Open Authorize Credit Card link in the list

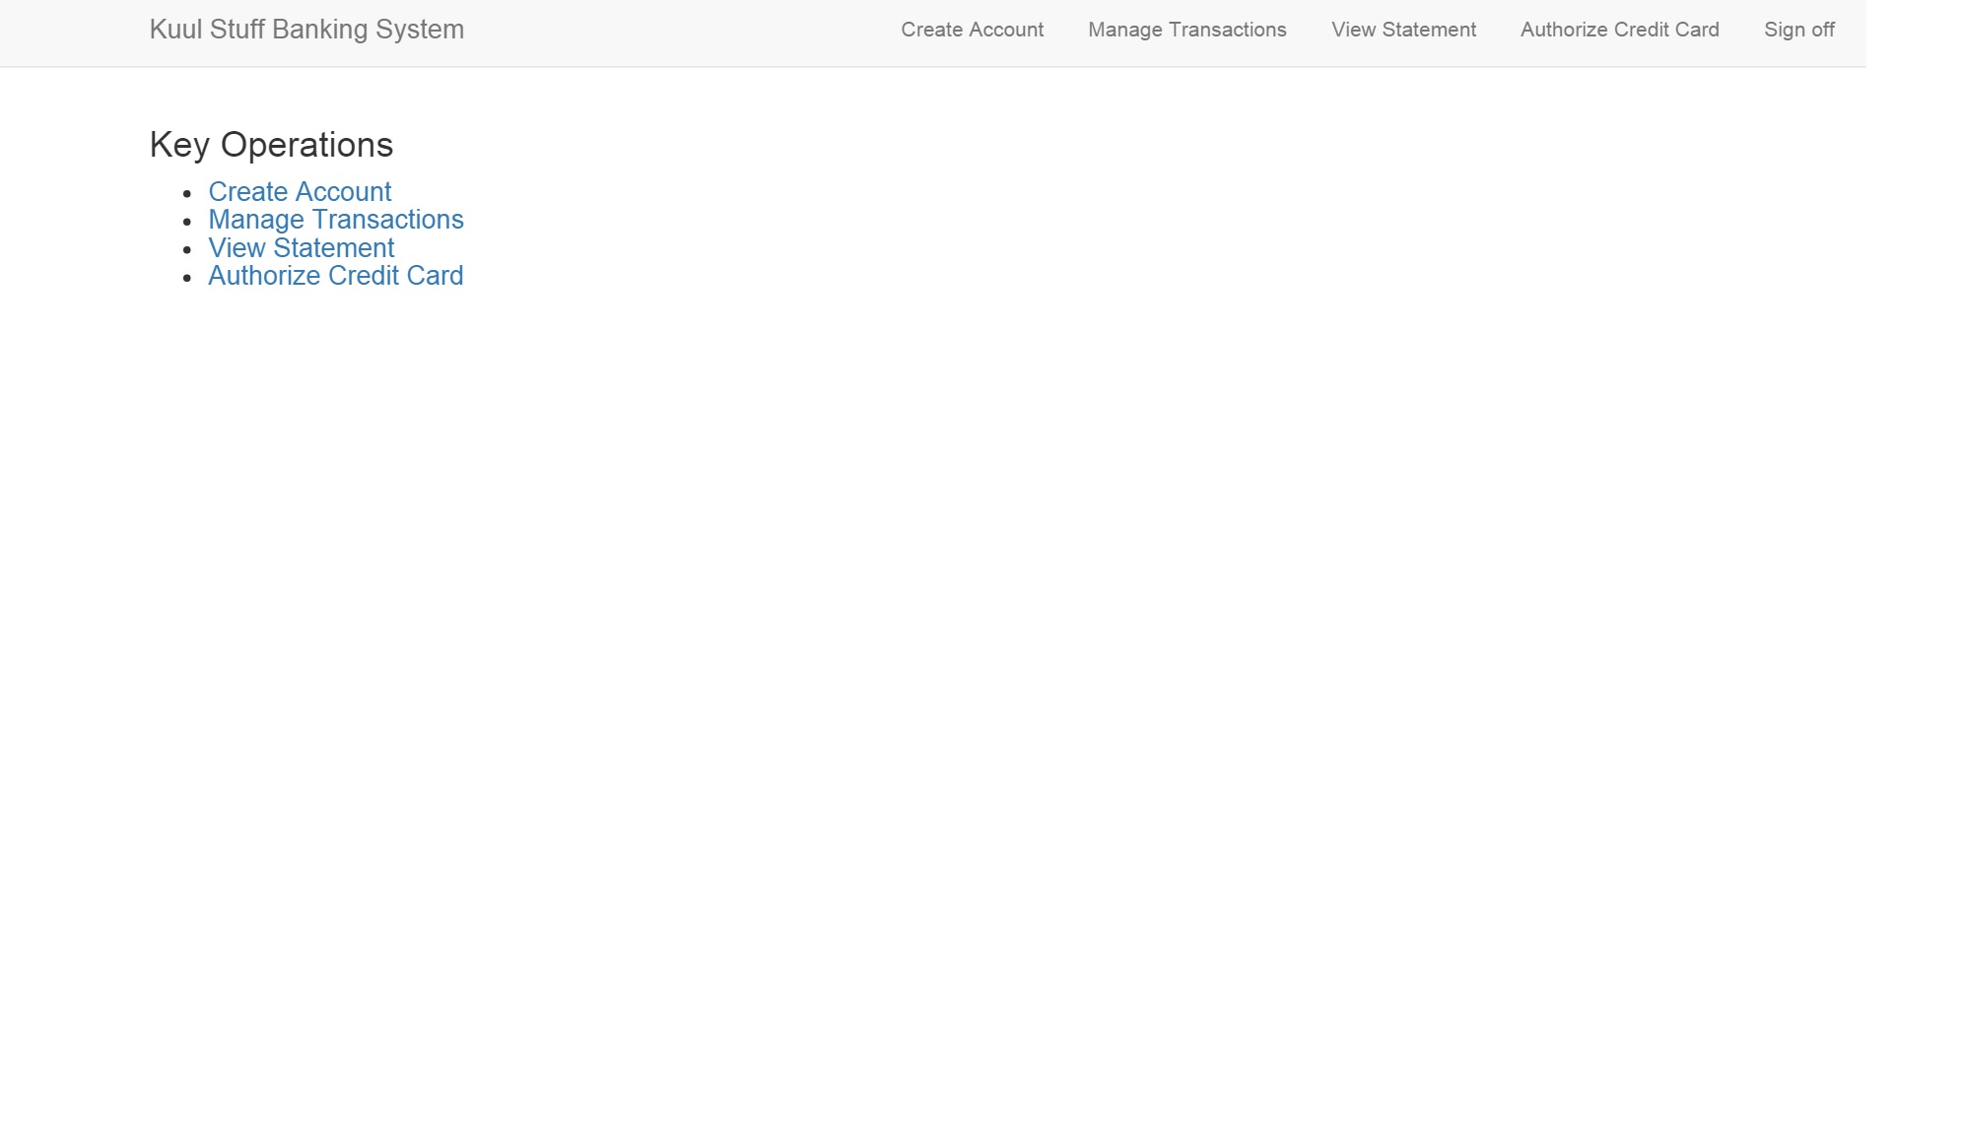click(336, 275)
